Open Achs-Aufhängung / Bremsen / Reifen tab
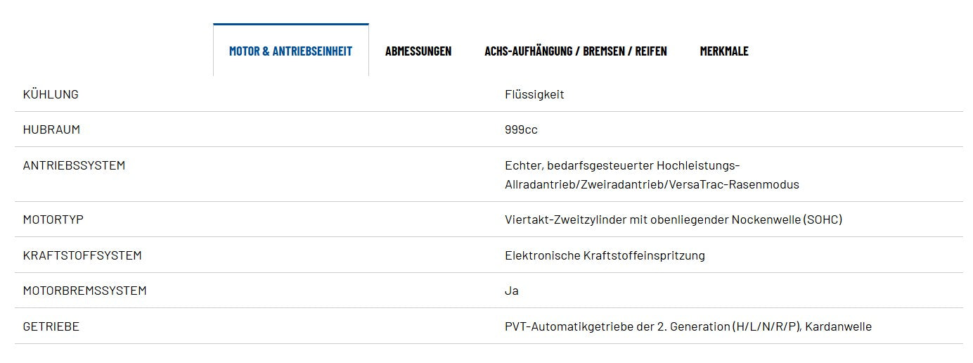The width and height of the screenshot is (973, 363). [576, 51]
